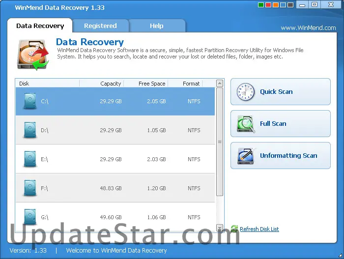Pick the orange theme color swatch
Screen dimensions: 344x259
pyautogui.click(x=276, y=5)
